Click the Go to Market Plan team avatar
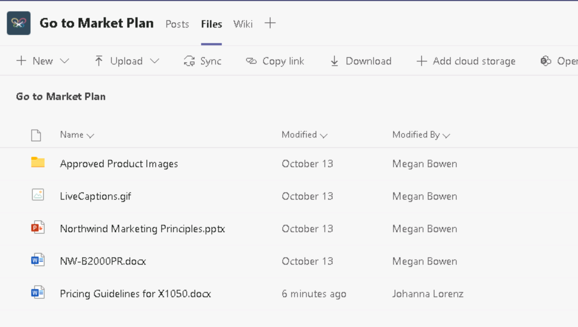 19,23
